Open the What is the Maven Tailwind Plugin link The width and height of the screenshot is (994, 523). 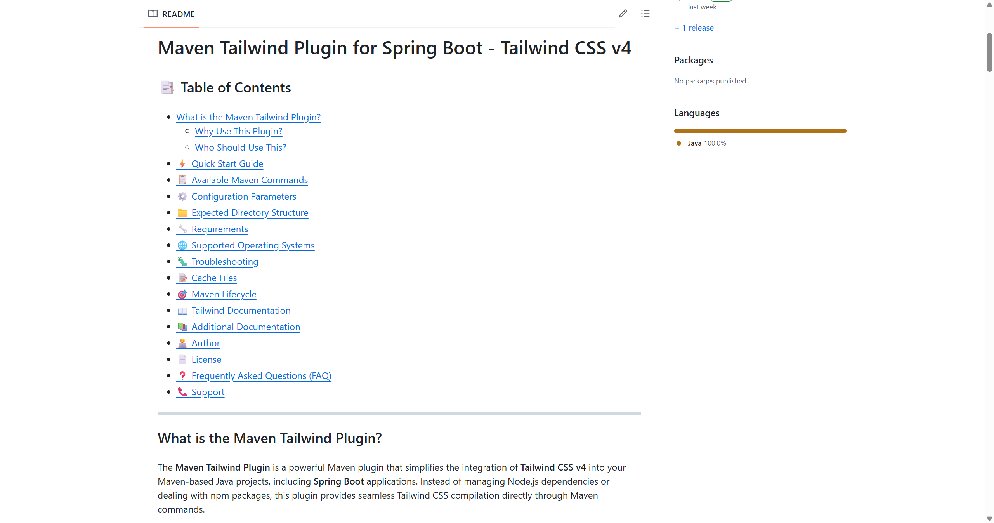tap(248, 117)
